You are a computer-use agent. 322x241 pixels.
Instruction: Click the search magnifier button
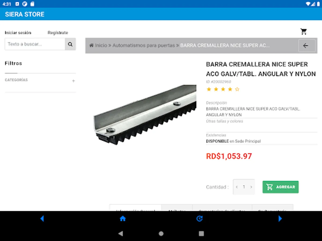[70, 44]
